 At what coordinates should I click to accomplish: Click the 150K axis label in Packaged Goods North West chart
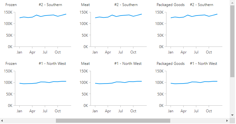pyautogui.click(x=159, y=71)
